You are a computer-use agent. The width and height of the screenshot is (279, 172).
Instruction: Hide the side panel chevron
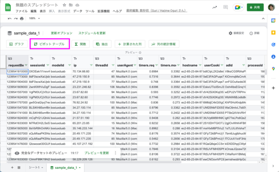tap(273, 166)
